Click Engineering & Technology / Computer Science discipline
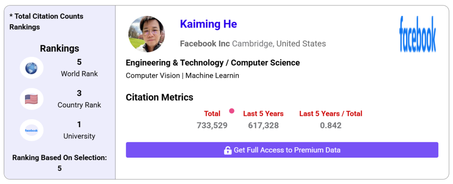This screenshot has height=184, width=453. (213, 63)
